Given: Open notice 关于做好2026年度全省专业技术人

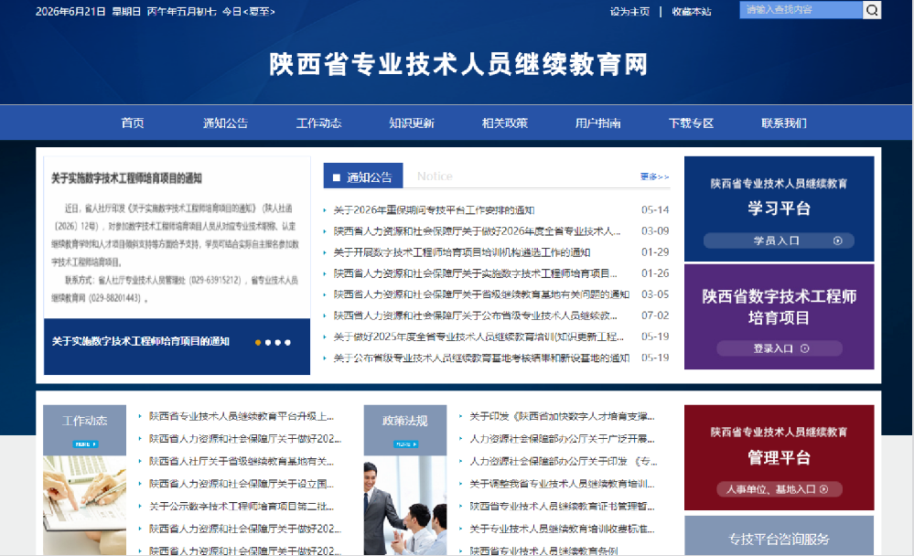Looking at the screenshot, I should click(477, 231).
